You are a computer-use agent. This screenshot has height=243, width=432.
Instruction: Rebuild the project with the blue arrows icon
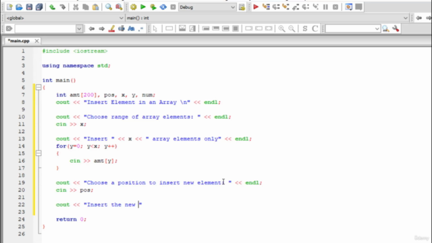coord(163,7)
